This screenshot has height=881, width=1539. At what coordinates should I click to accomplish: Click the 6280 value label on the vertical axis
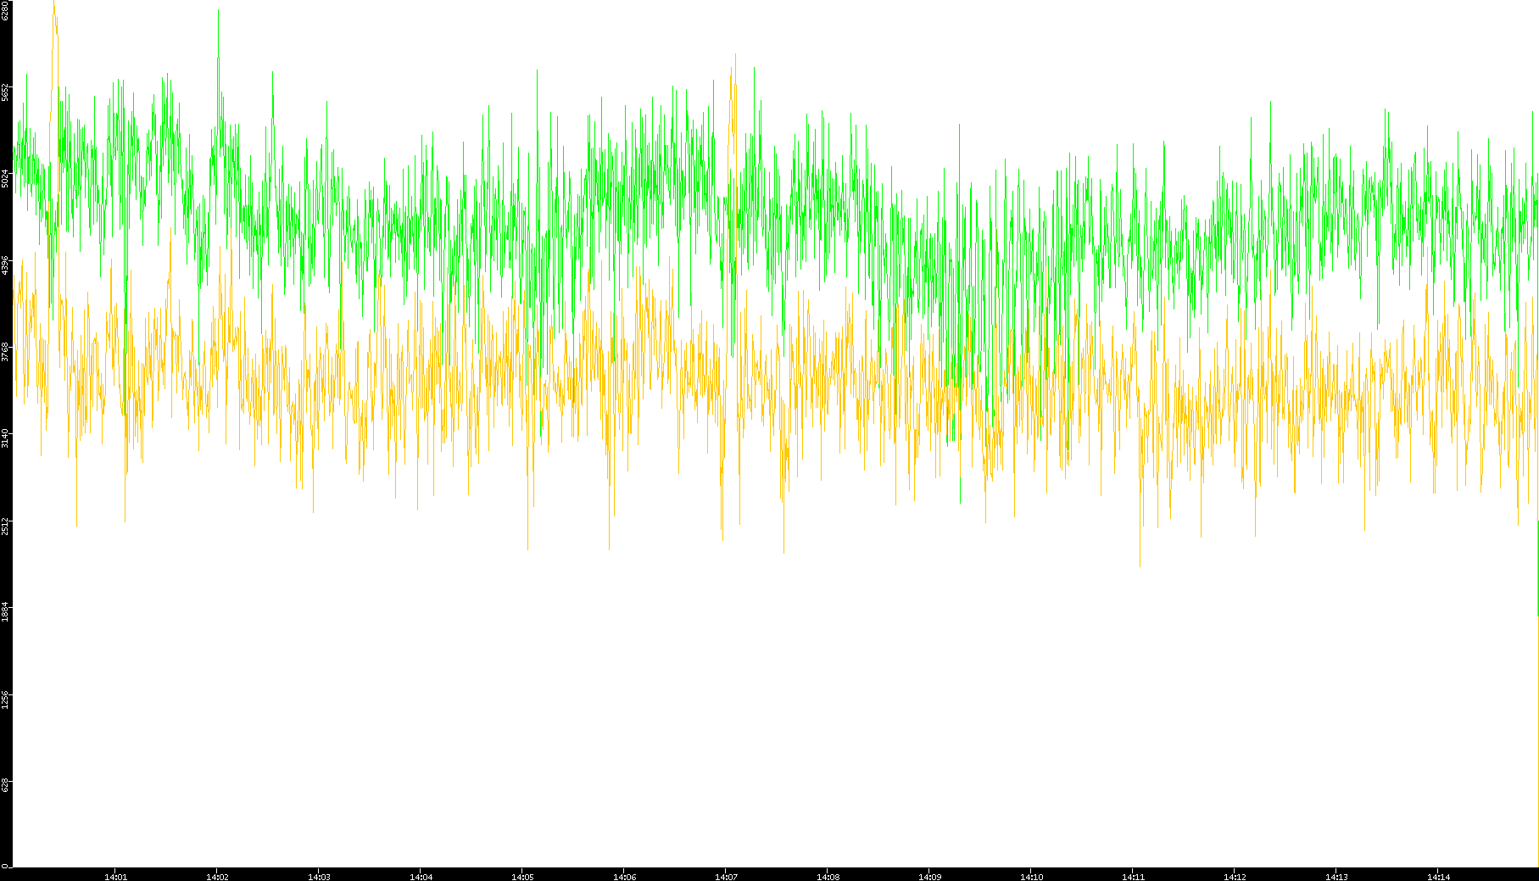(5, 10)
